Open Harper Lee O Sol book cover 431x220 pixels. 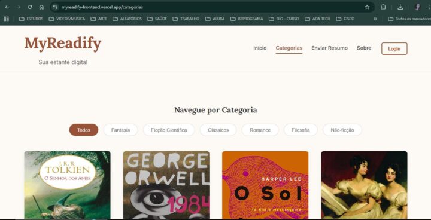(265, 185)
